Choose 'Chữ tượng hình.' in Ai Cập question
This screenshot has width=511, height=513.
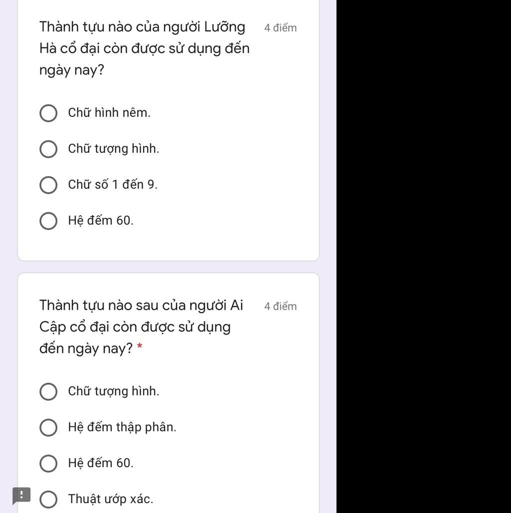(48, 392)
